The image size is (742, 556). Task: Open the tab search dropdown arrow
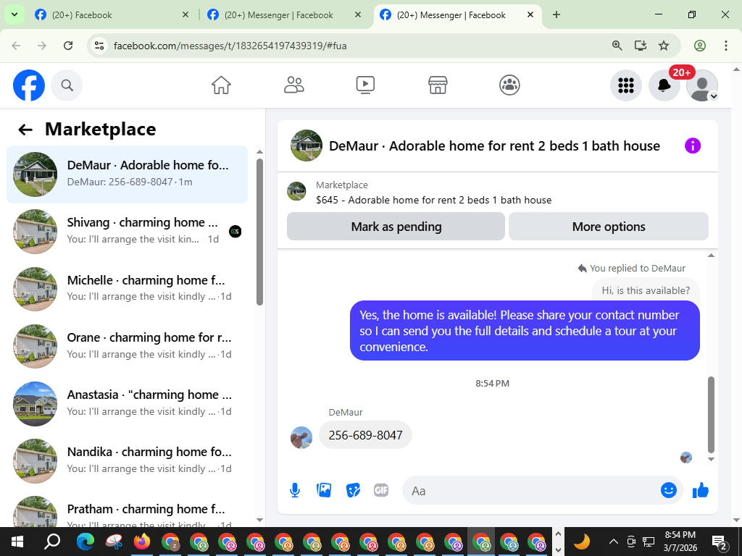click(14, 14)
